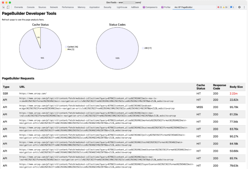
Task: Toggle the device toolbar icon
Action: coord(8,7)
